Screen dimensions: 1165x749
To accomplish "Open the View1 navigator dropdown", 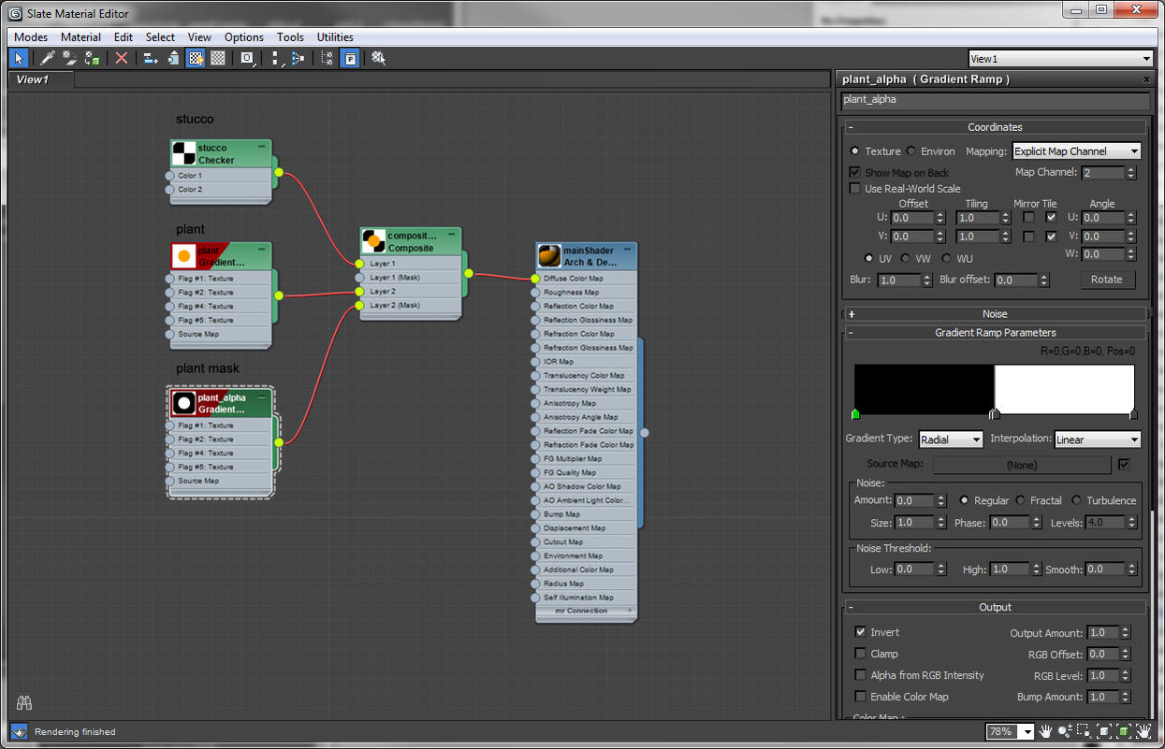I will tap(1060, 58).
